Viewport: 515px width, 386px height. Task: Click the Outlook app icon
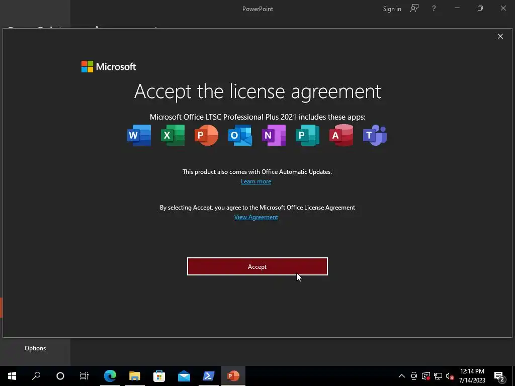click(240, 135)
